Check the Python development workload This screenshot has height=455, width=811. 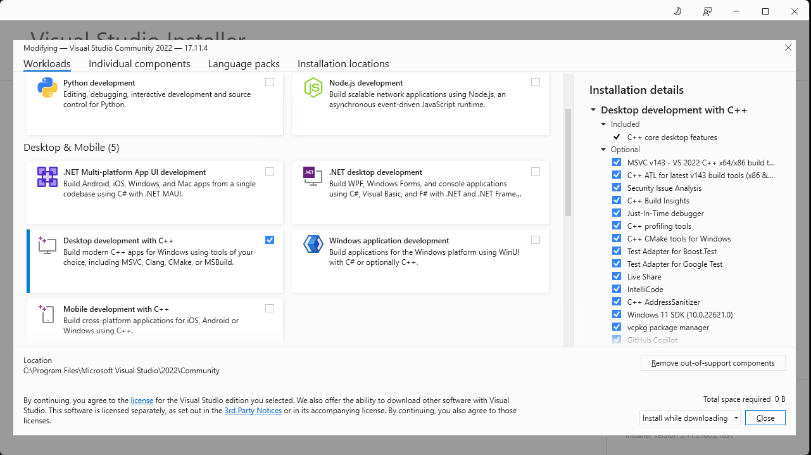[270, 82]
